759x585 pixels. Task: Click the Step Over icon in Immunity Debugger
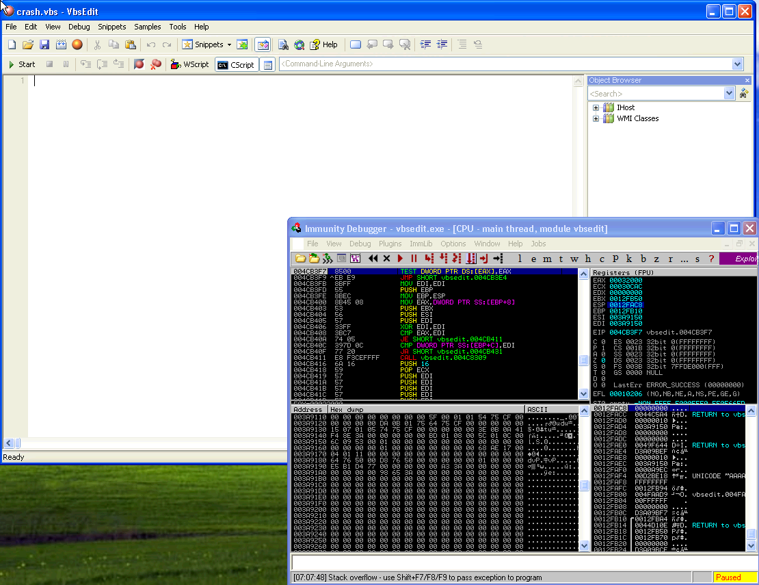[x=443, y=259]
